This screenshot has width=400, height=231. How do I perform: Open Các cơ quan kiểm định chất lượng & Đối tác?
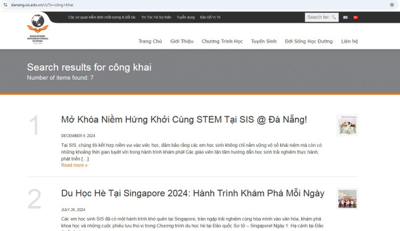[102, 17]
